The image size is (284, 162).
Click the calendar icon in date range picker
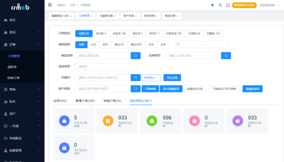(178, 45)
